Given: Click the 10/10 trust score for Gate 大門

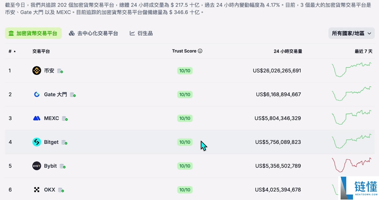Looking at the screenshot, I should (185, 95).
